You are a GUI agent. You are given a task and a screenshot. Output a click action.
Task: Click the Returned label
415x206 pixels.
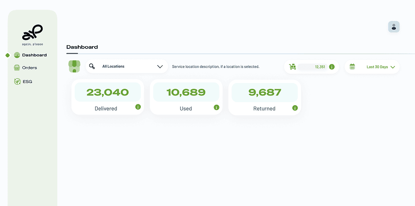pyautogui.click(x=264, y=109)
